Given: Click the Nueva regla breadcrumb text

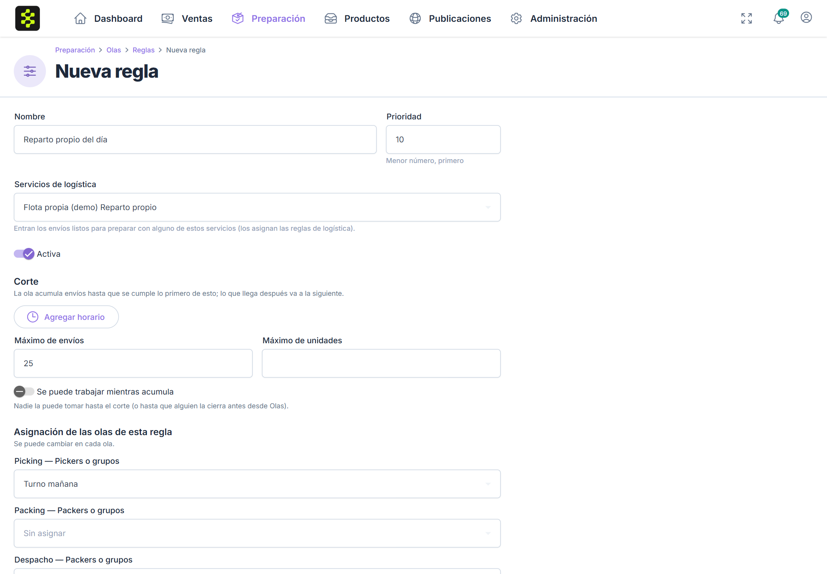Looking at the screenshot, I should pos(186,50).
